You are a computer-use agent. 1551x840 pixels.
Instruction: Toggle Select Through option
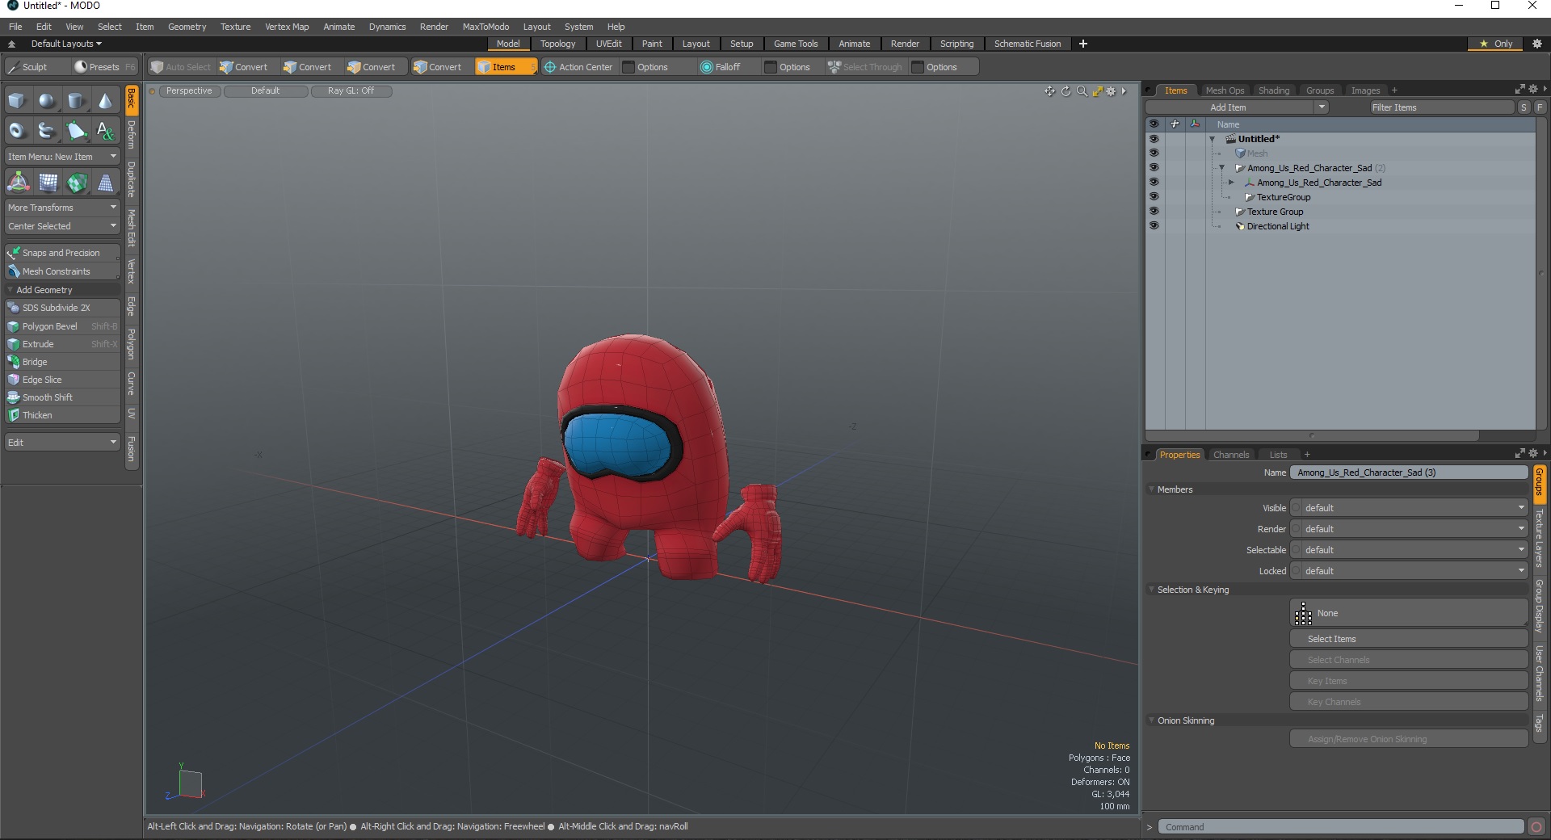tap(864, 67)
